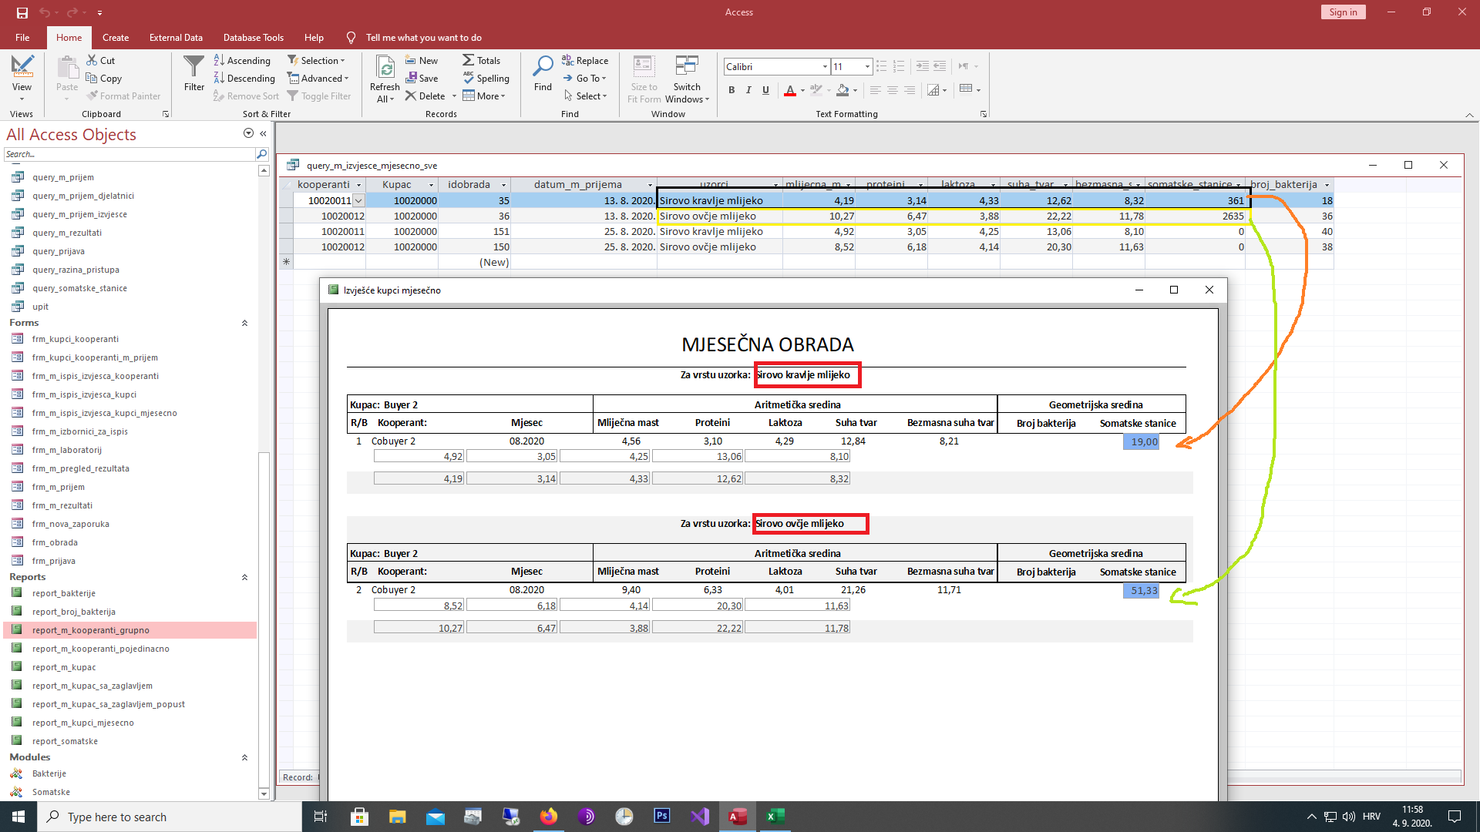The height and width of the screenshot is (832, 1480).
Task: Open report_m_kupci_mjesecno report
Action: point(82,723)
